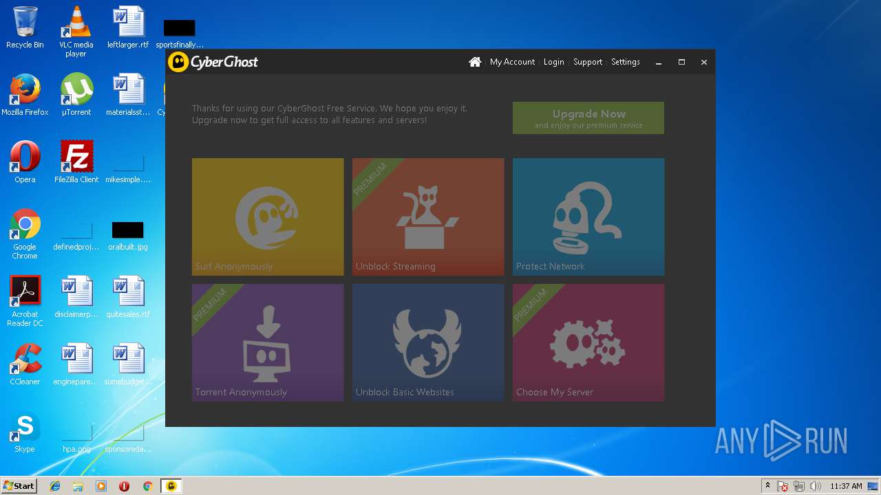Image resolution: width=881 pixels, height=495 pixels.
Task: Select the FileZilla Client shortcut
Action: [76, 162]
